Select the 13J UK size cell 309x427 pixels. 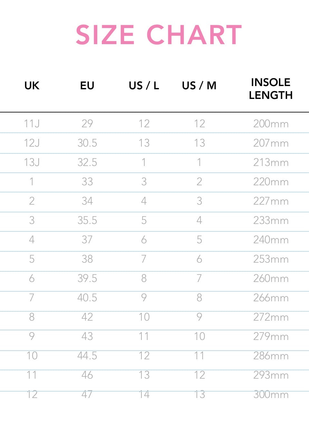32,162
